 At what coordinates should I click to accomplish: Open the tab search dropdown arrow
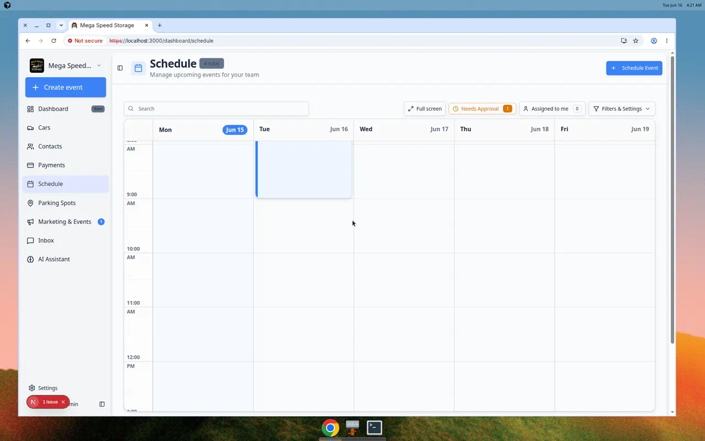point(61,25)
